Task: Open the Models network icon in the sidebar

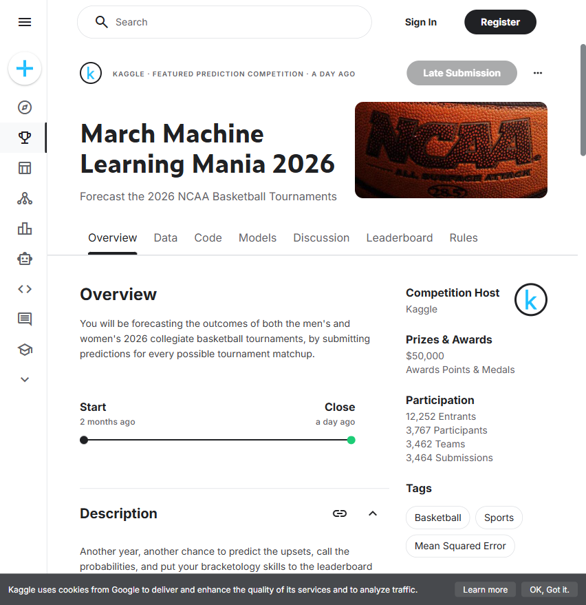Action: (x=25, y=198)
